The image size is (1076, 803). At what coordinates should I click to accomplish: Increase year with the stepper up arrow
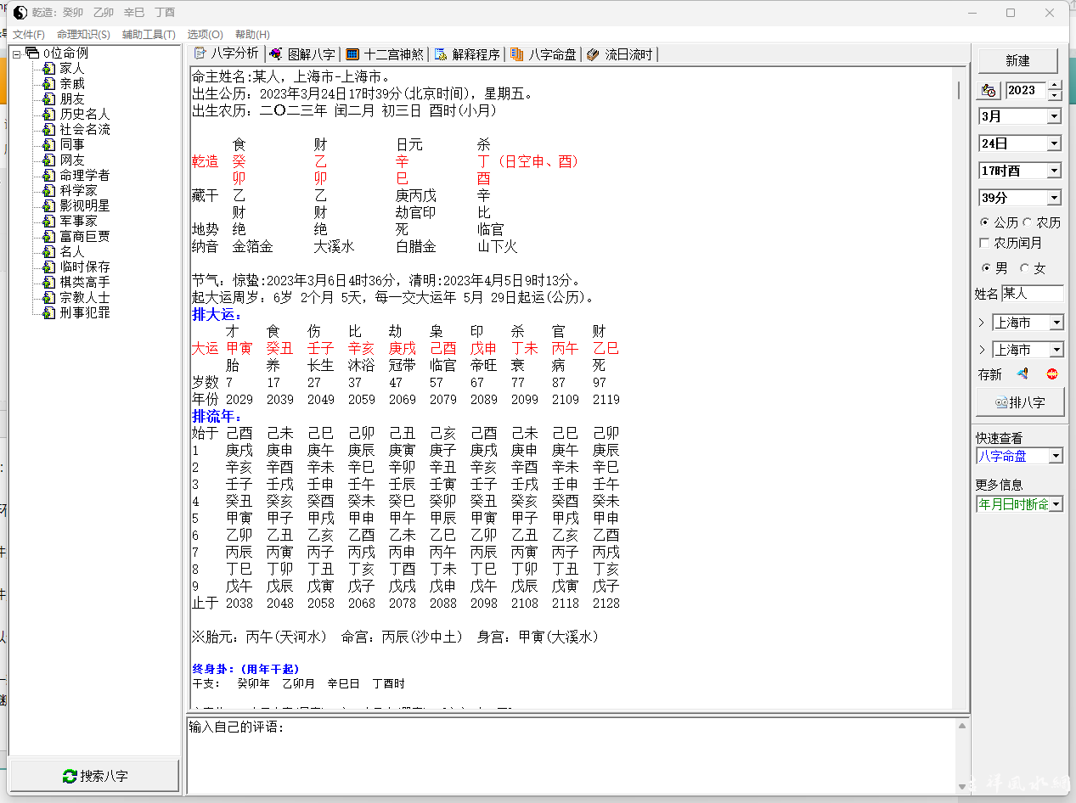1055,86
